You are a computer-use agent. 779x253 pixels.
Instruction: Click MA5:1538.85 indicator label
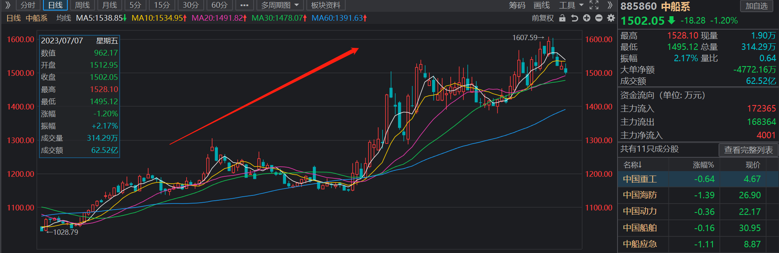(x=101, y=18)
